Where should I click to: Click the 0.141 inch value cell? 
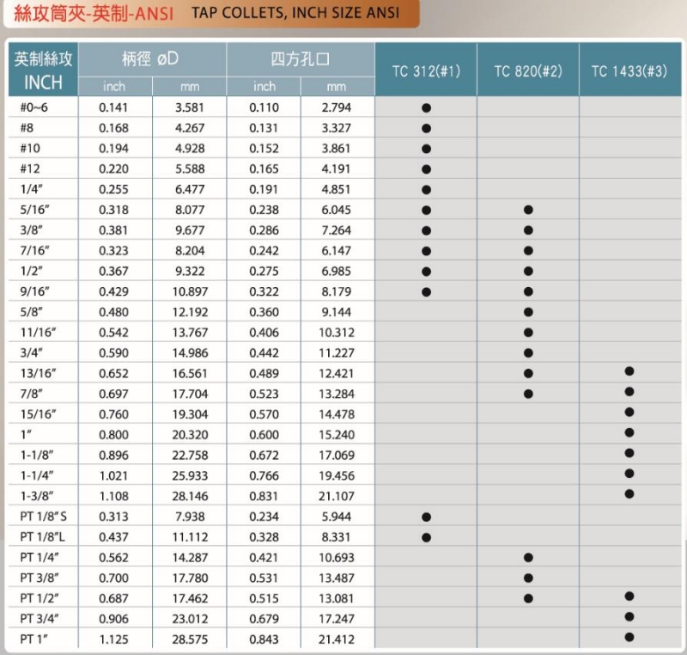[x=113, y=108]
